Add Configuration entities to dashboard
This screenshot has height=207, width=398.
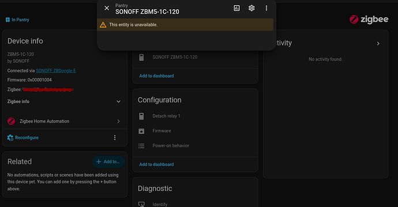[156, 164]
